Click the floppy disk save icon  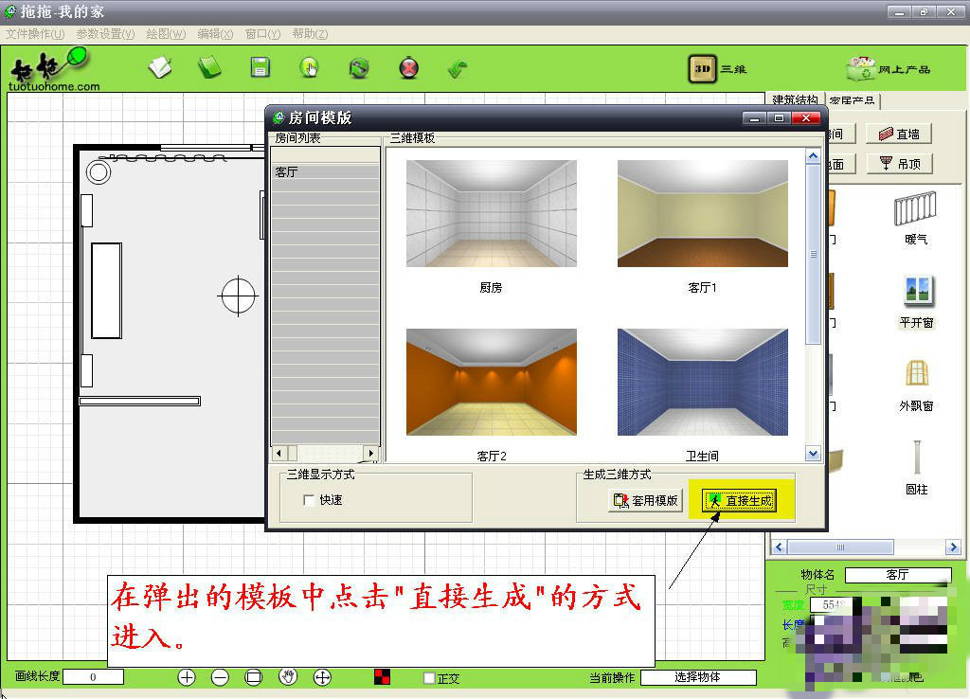(x=260, y=67)
